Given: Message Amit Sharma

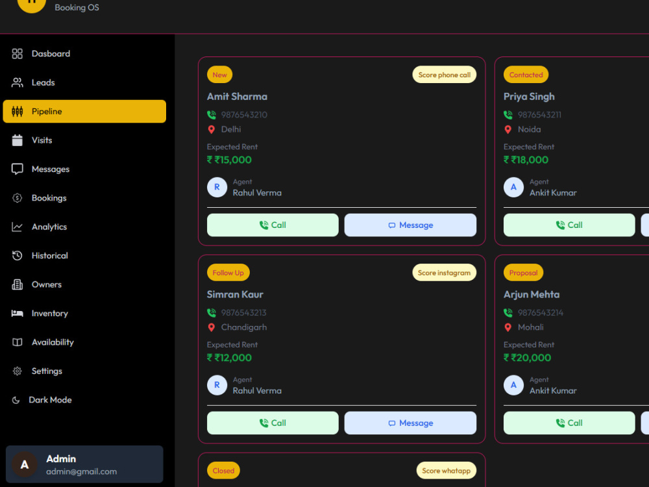Looking at the screenshot, I should pyautogui.click(x=410, y=225).
